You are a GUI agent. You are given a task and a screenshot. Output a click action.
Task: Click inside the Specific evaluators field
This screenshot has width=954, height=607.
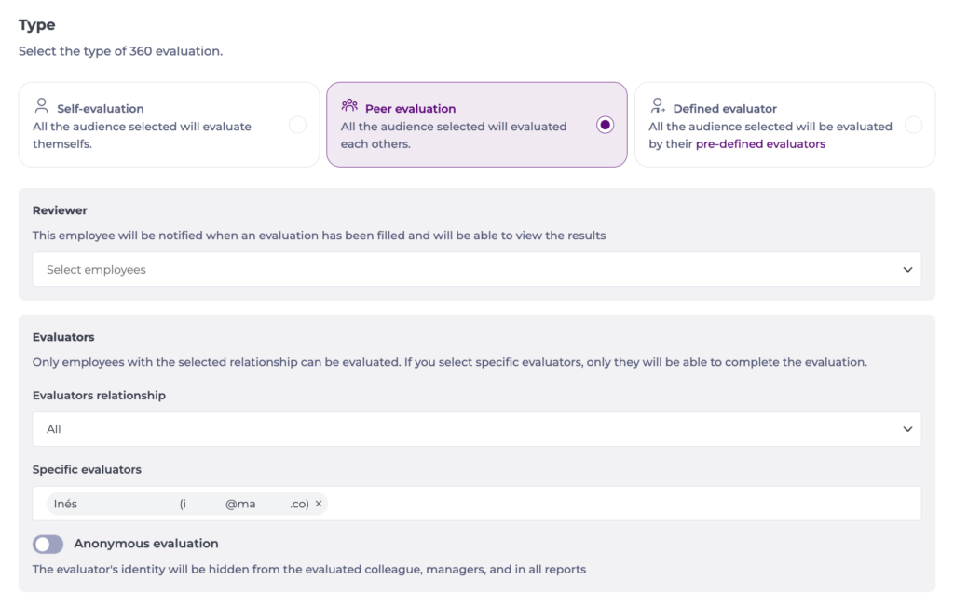pyautogui.click(x=615, y=504)
